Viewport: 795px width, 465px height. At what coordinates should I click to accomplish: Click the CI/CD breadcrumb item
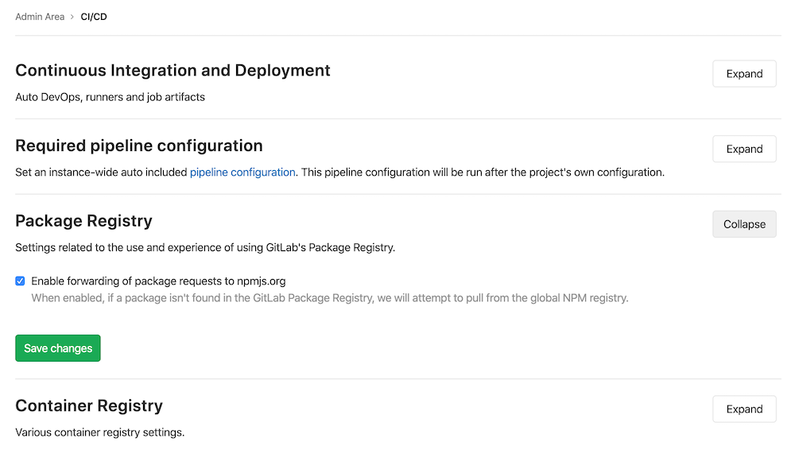tap(94, 17)
